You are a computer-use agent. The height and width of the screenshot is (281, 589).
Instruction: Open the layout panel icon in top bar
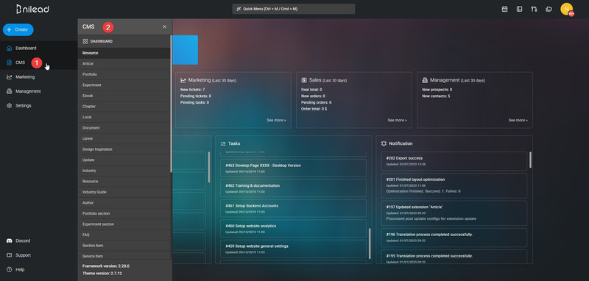[x=519, y=9]
